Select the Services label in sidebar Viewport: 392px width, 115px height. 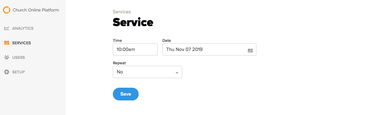(22, 43)
